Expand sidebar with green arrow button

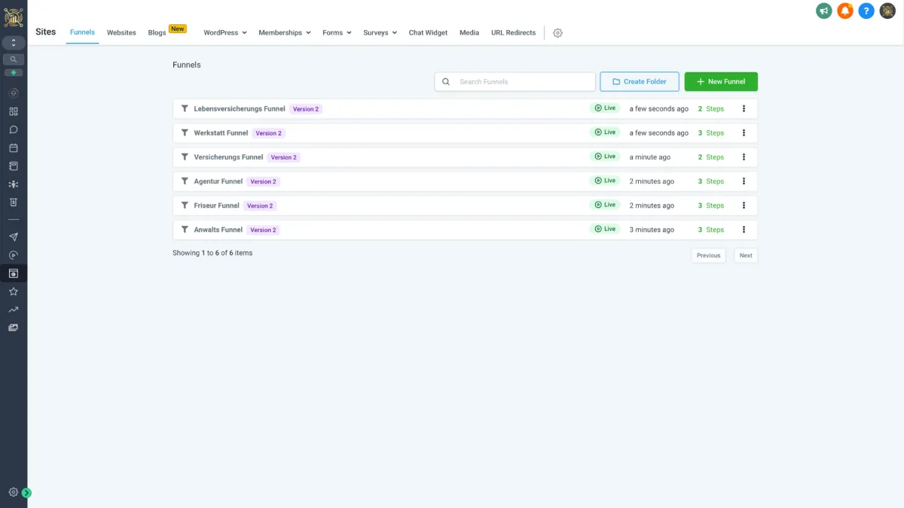[26, 493]
